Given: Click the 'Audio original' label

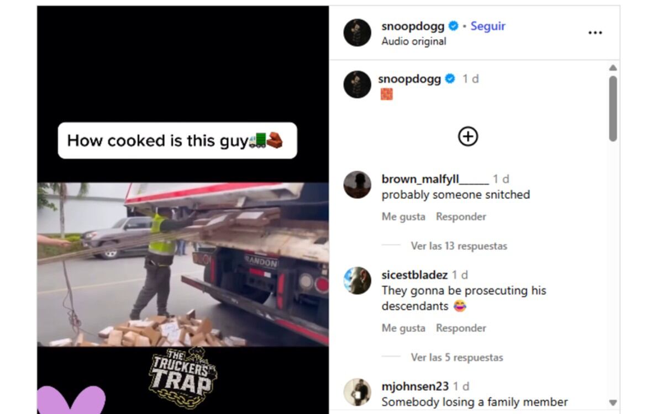Looking at the screenshot, I should pos(412,41).
